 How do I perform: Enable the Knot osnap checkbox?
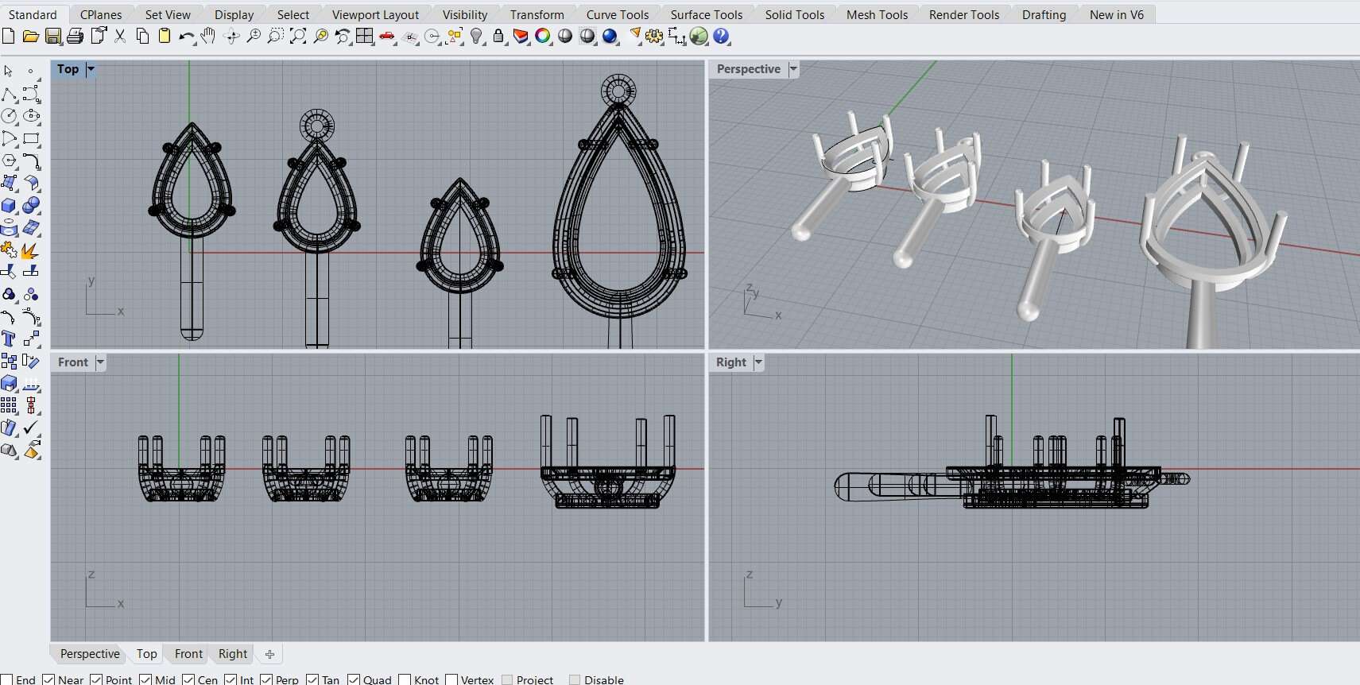click(x=405, y=679)
